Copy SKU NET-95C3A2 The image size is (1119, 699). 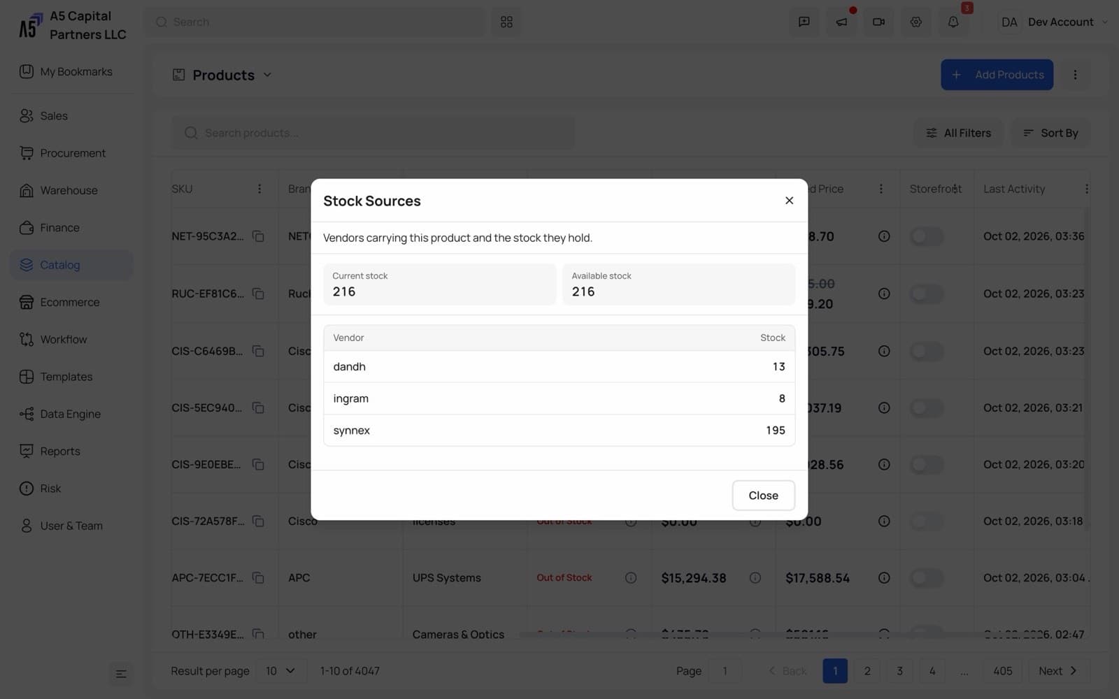258,236
